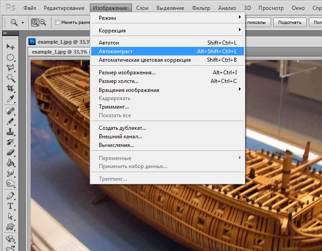Select the Elliptical Marquee tool
Screen dimensions: 322x251
[x=10, y=57]
